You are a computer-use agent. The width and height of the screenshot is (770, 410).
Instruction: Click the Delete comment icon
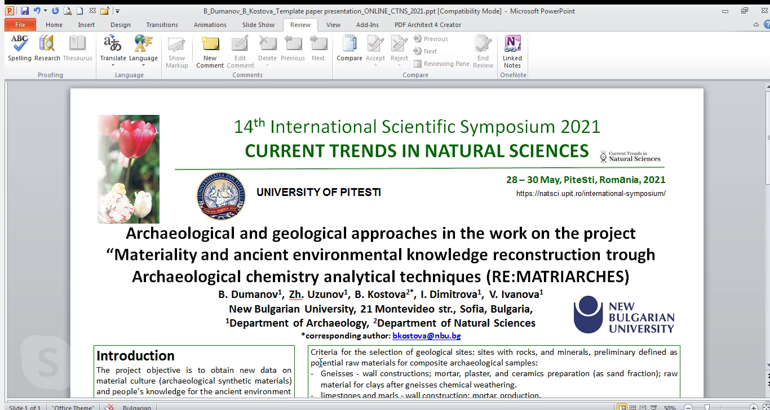[x=268, y=44]
